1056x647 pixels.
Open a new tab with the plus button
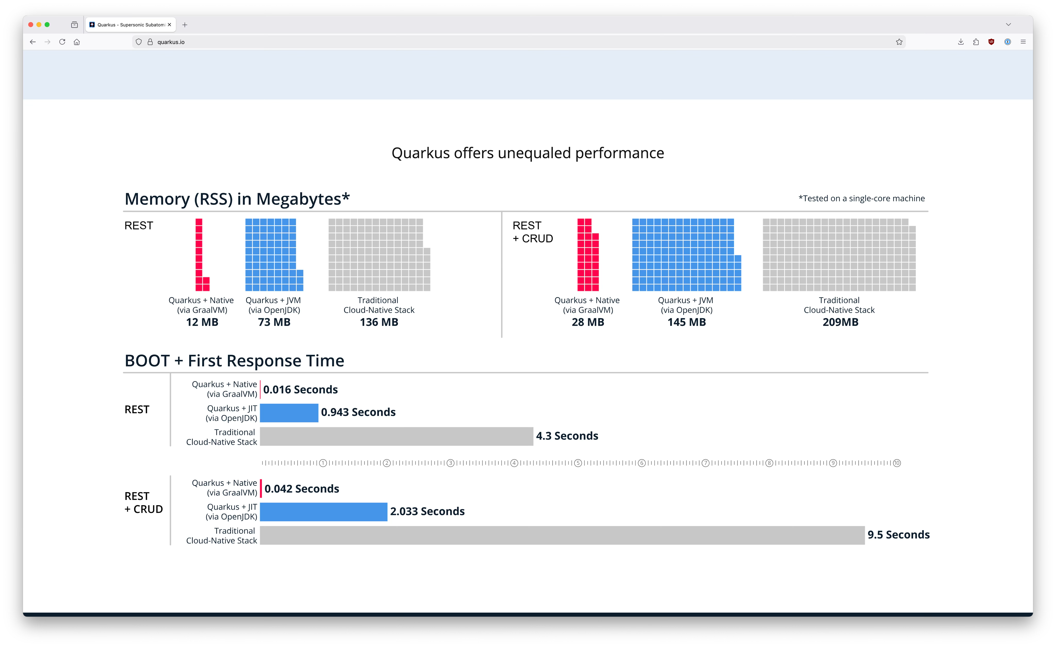click(x=185, y=24)
